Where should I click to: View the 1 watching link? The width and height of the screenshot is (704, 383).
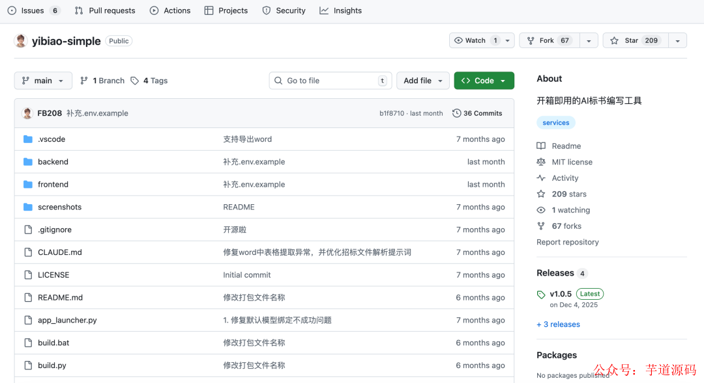pos(563,210)
